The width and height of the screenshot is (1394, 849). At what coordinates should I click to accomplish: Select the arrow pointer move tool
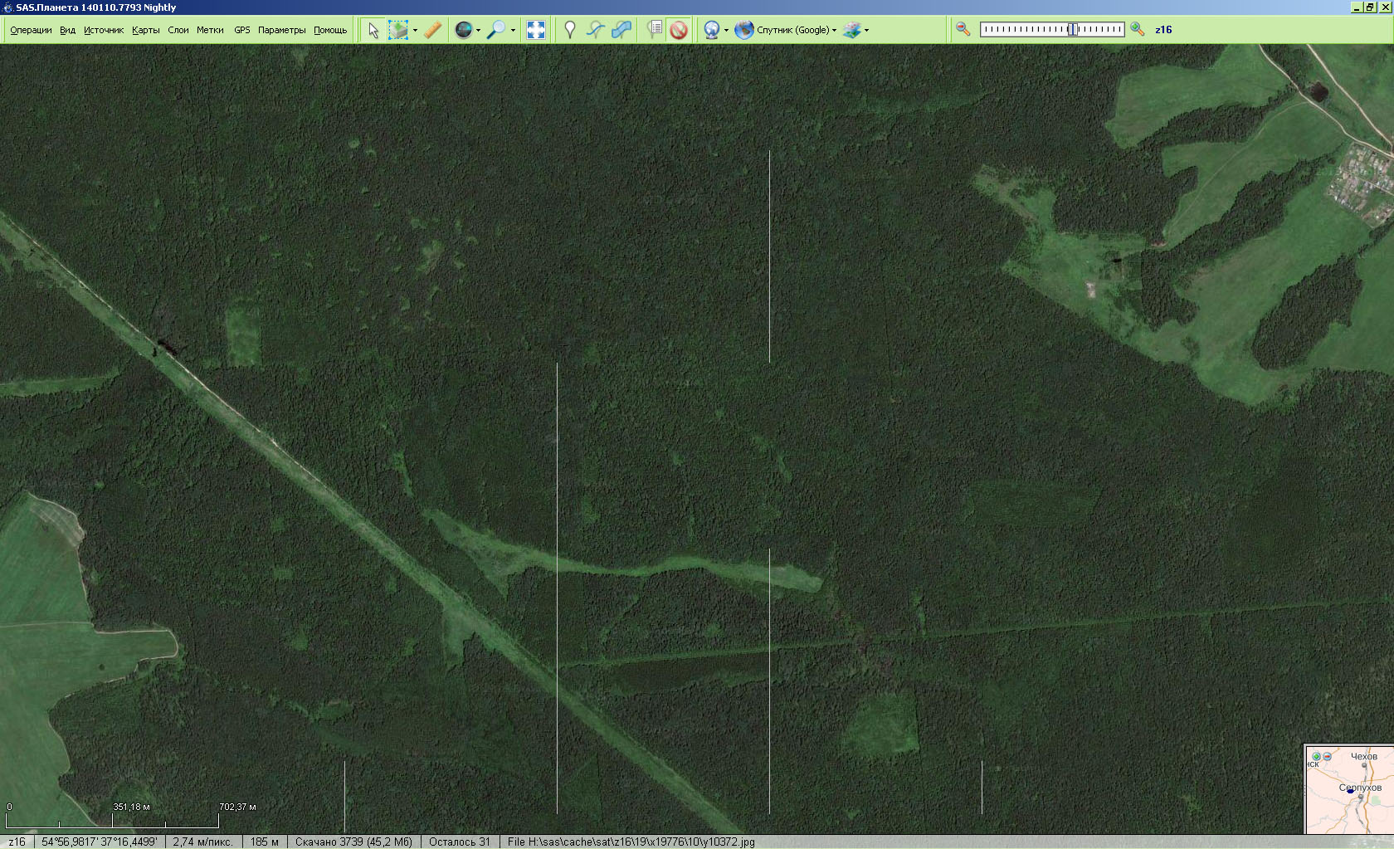[373, 30]
